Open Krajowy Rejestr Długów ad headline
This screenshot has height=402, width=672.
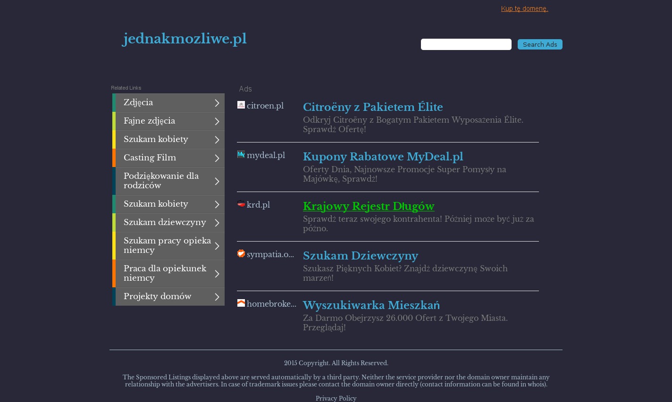(x=368, y=206)
